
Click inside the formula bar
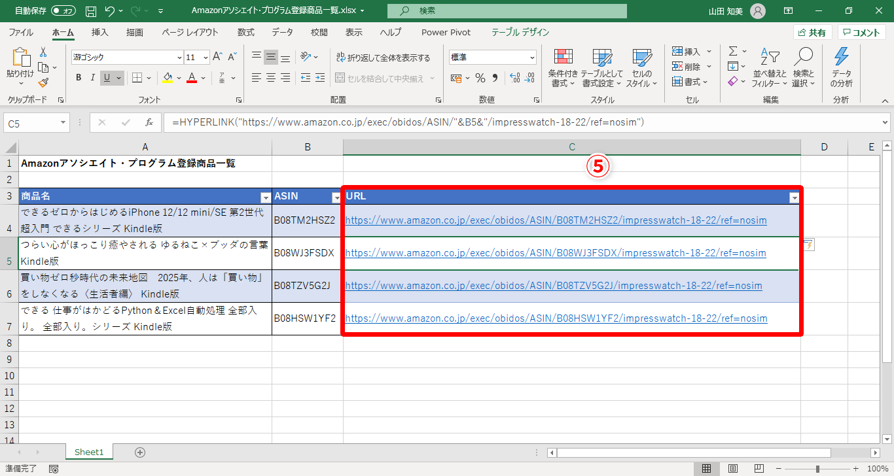coord(521,122)
